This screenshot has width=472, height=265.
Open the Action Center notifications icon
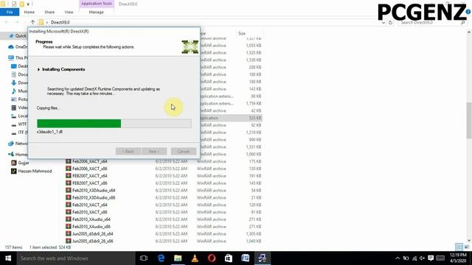pos(431,258)
